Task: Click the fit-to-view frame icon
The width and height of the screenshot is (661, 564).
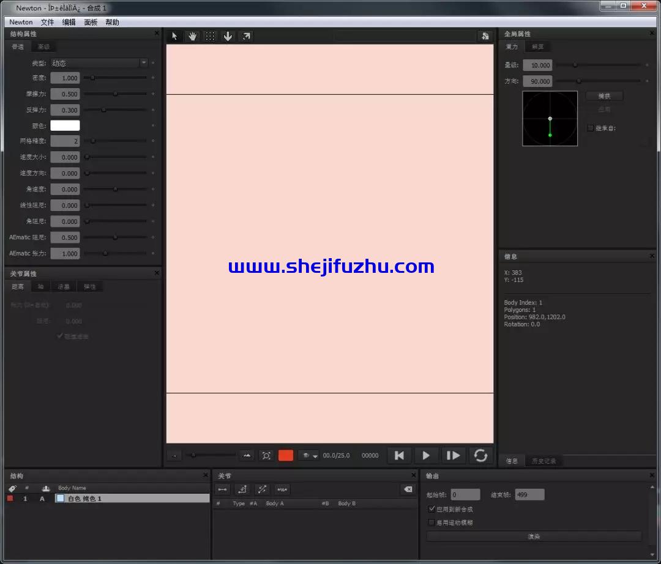Action: coord(266,455)
